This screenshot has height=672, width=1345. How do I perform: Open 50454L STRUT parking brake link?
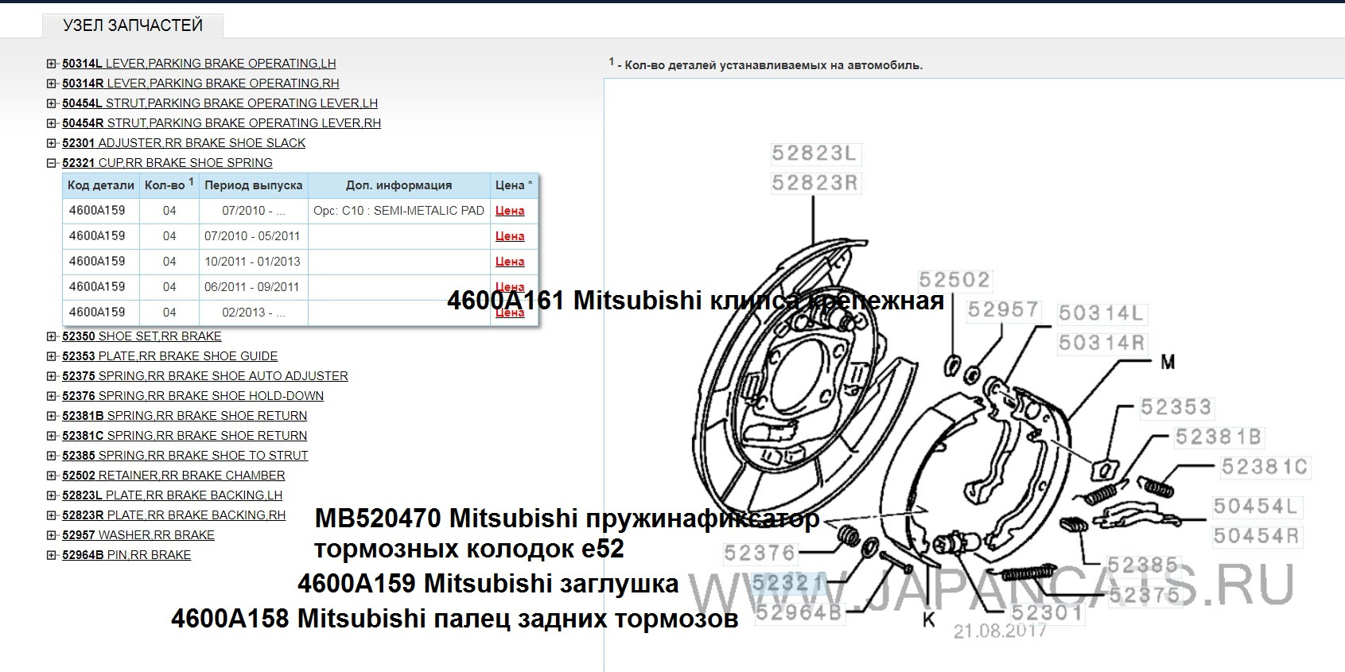point(220,103)
